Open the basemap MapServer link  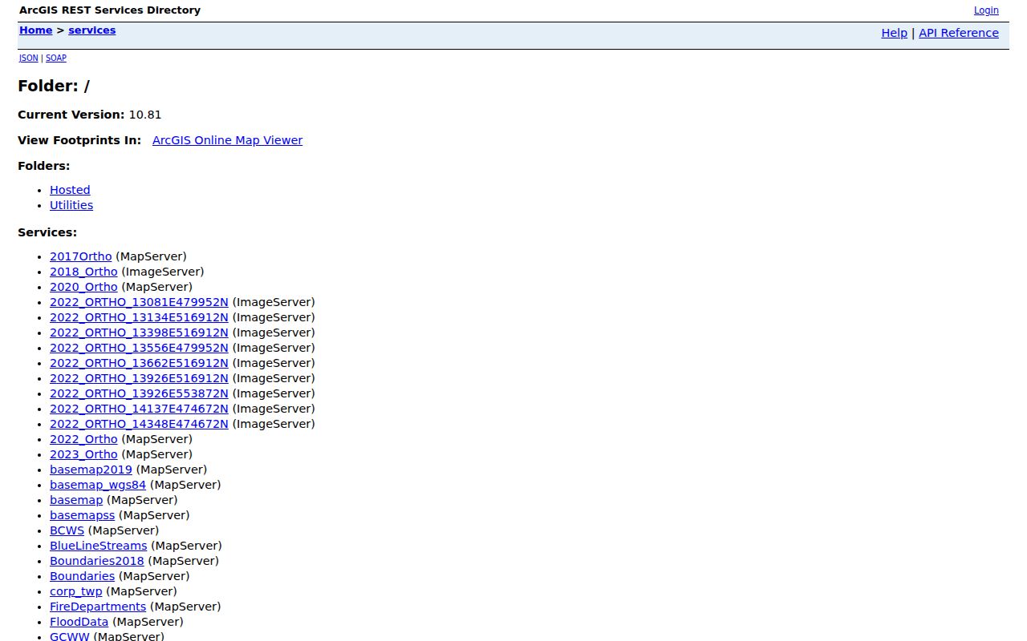coord(76,500)
